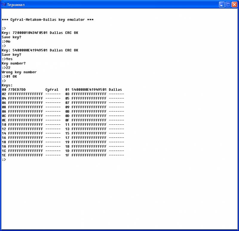This screenshot has height=231, width=239.
Task: Close the Терминал window
Action: coord(235,4)
